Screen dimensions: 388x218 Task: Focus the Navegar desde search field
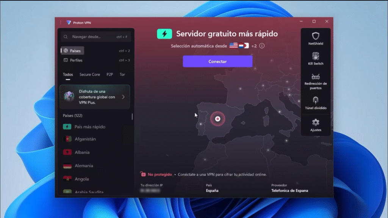click(x=95, y=37)
